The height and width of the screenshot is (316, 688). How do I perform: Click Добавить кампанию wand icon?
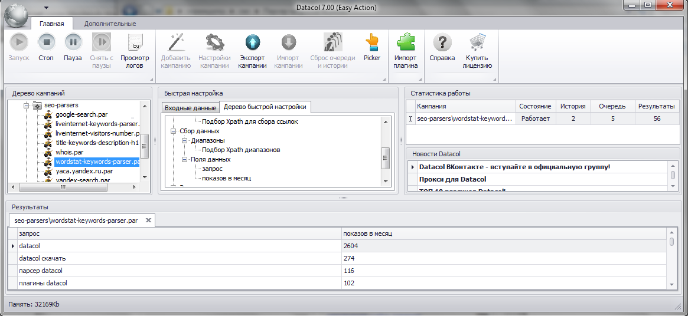(x=175, y=42)
